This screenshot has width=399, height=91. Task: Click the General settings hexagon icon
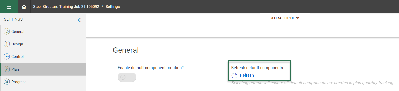[x=7, y=32]
